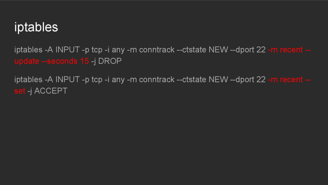This screenshot has width=328, height=185.
Task: Click "--dport 22" in the second command
Action: tap(248, 80)
